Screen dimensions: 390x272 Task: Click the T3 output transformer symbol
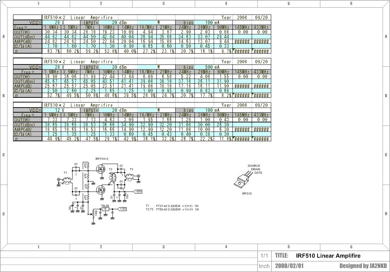pos(130,177)
